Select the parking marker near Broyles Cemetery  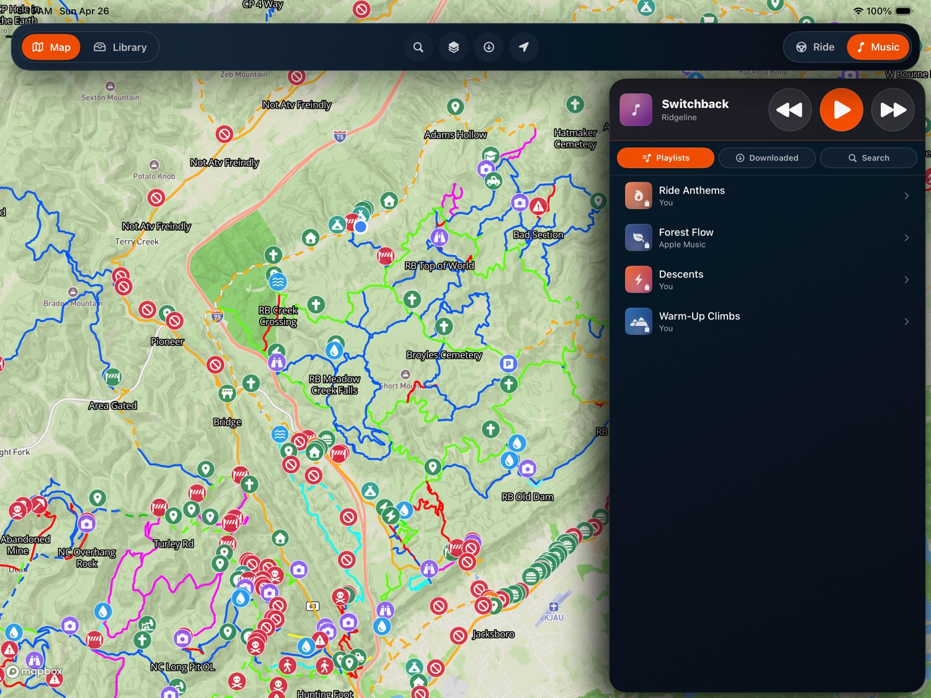[x=508, y=364]
